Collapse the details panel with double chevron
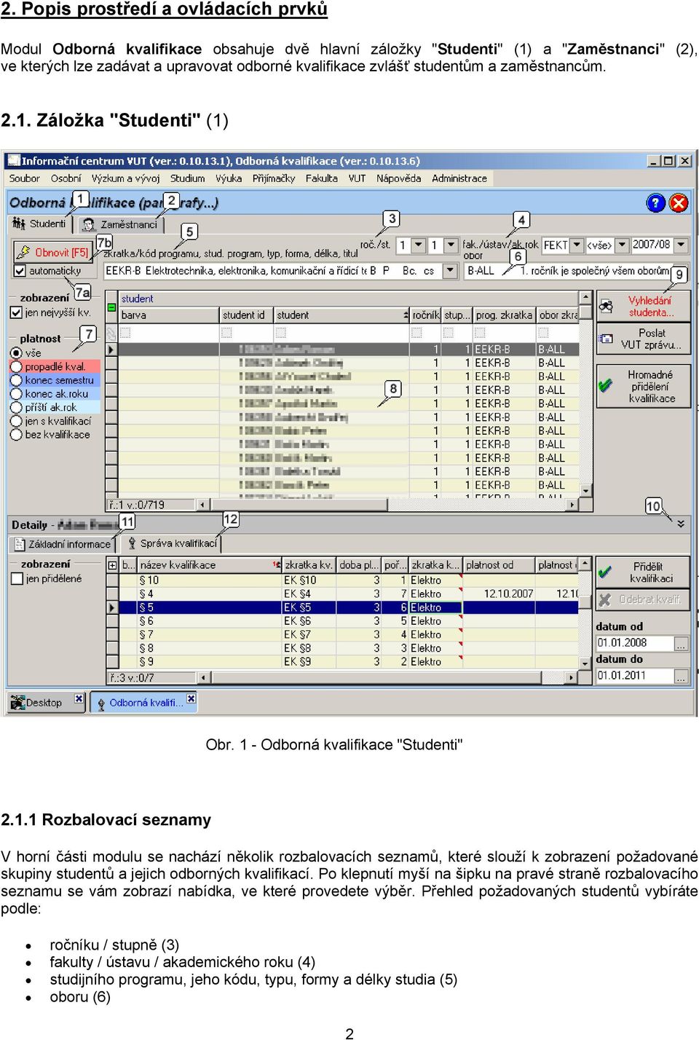 click(x=681, y=524)
